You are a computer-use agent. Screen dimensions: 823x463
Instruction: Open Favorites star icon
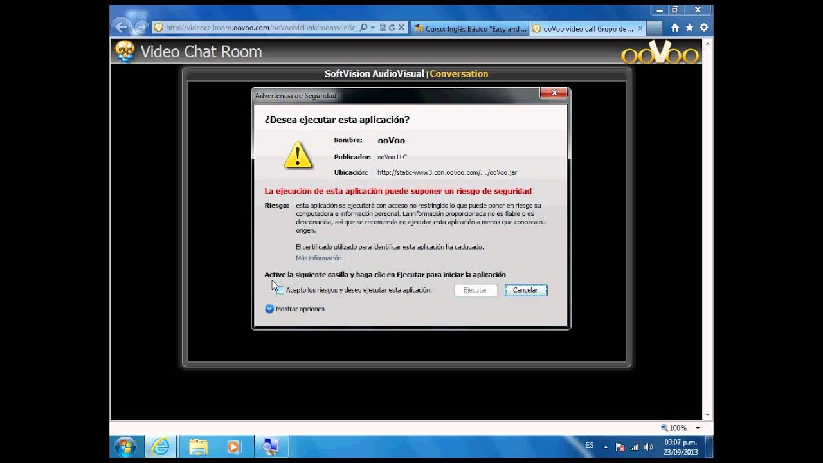pos(689,28)
